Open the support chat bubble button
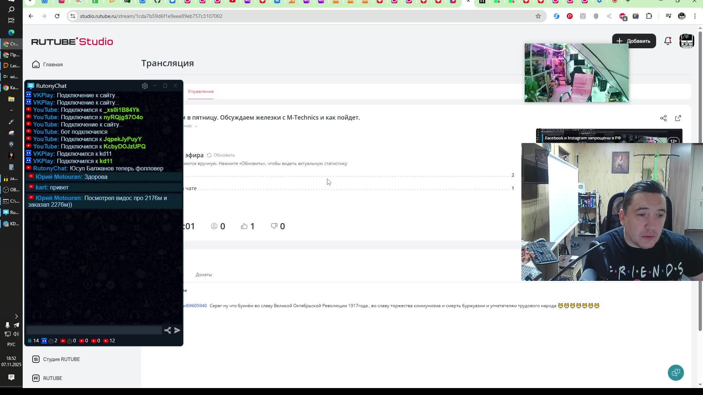Screen dimensions: 703x395 point(676,372)
